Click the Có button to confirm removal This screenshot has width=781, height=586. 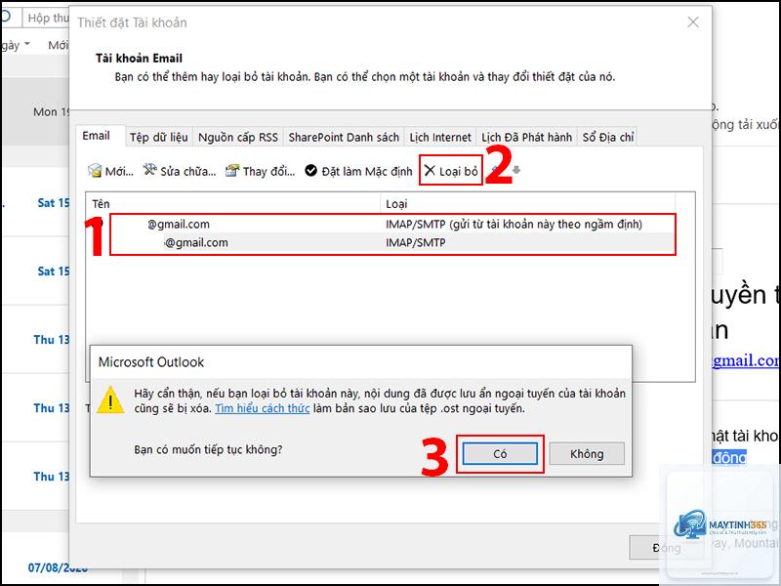500,454
